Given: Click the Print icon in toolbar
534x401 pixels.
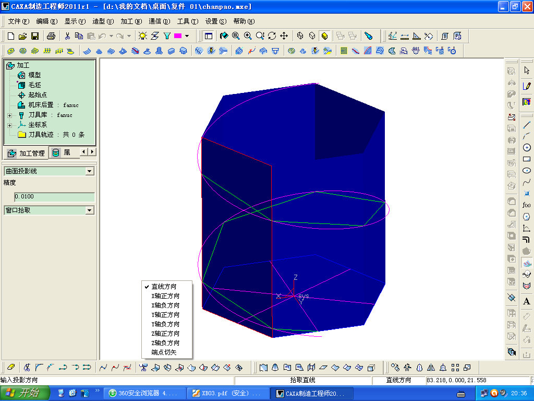Looking at the screenshot, I should [x=51, y=36].
